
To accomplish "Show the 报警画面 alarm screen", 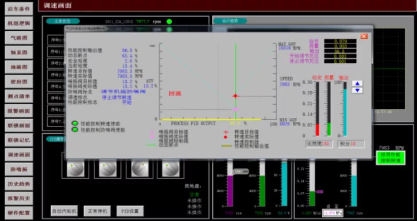I will [19, 110].
